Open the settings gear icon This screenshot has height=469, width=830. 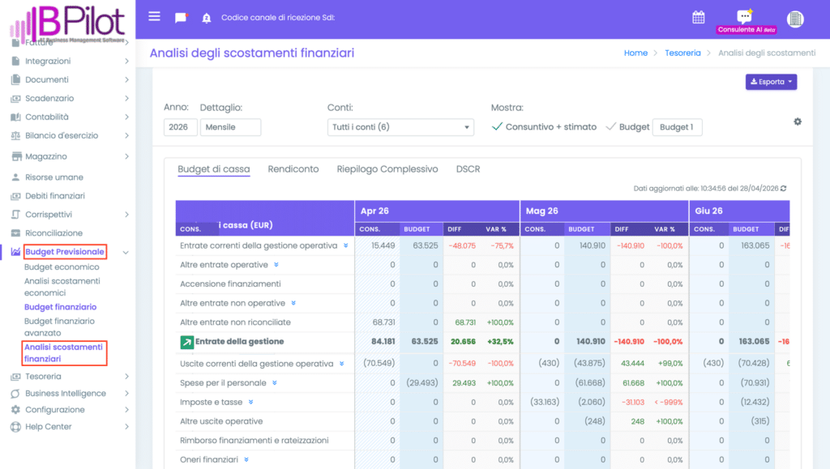pyautogui.click(x=798, y=122)
